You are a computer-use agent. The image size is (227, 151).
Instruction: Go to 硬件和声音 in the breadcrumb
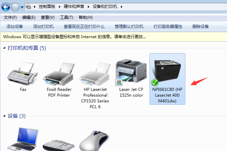[x=74, y=7]
